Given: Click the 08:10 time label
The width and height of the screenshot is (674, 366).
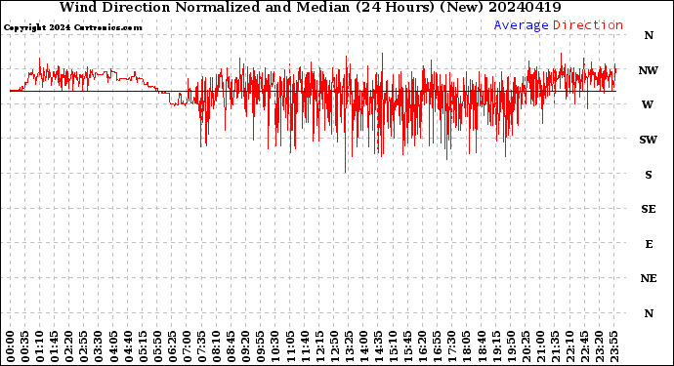Looking at the screenshot, I should (217, 346).
